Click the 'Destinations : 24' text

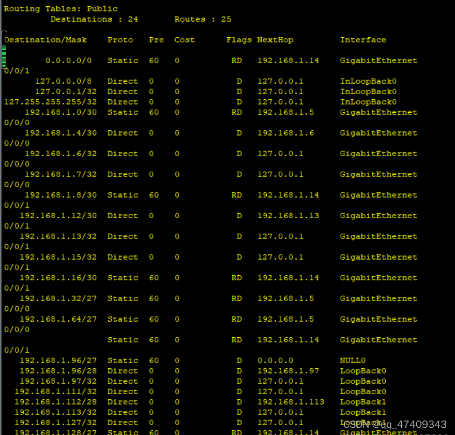(94, 19)
